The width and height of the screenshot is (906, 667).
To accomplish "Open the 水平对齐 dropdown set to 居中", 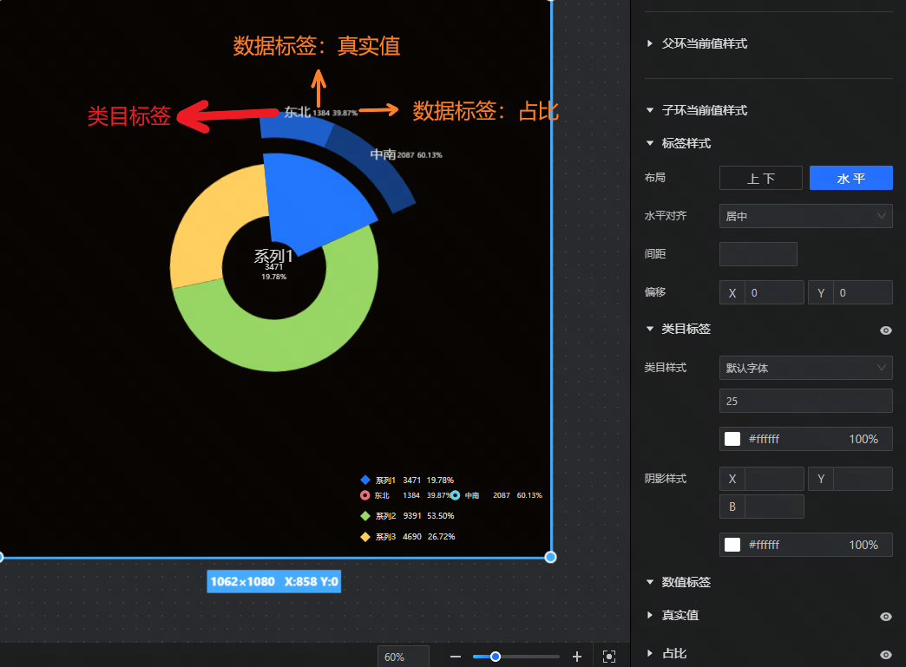I will pos(805,216).
